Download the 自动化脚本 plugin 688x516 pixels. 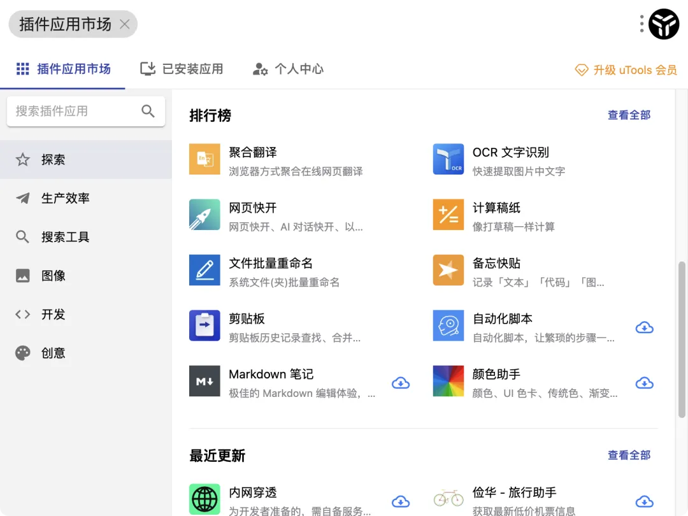click(x=644, y=327)
